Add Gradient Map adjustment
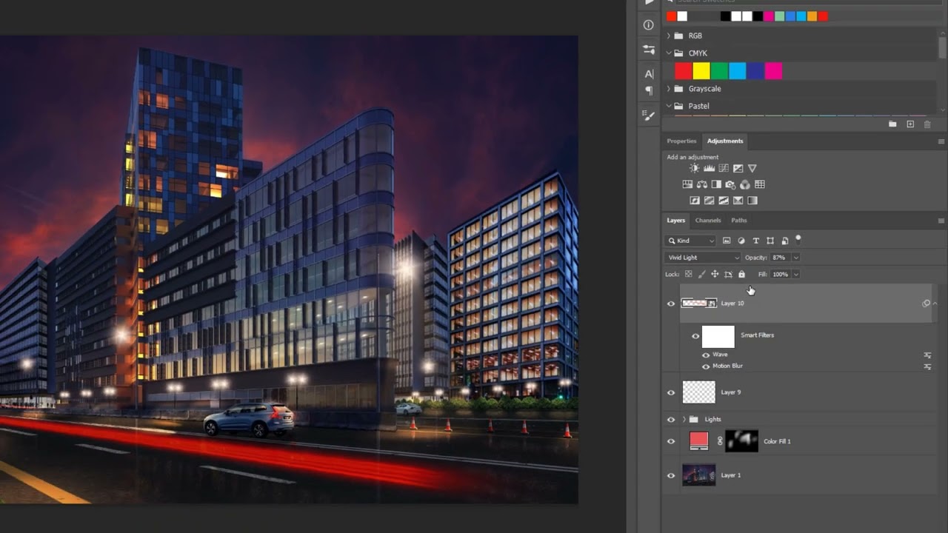This screenshot has height=533, width=948. click(x=752, y=201)
